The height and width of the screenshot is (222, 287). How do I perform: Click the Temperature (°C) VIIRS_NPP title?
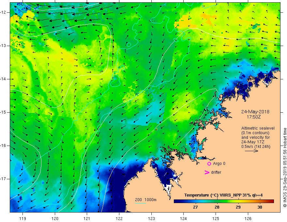click(x=223, y=195)
